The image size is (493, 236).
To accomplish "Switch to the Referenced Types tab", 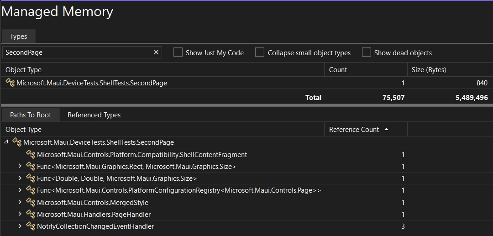I will (x=94, y=115).
